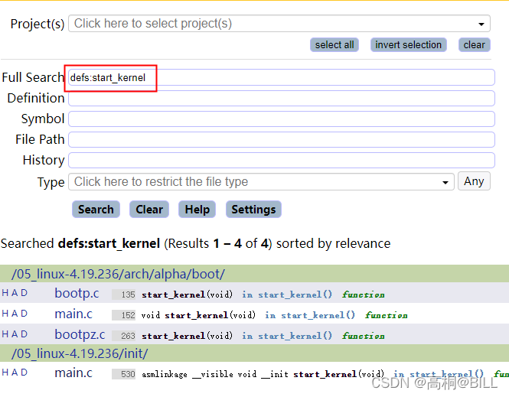Focus the Full Search input field
This screenshot has width=509, height=397.
click(x=281, y=77)
